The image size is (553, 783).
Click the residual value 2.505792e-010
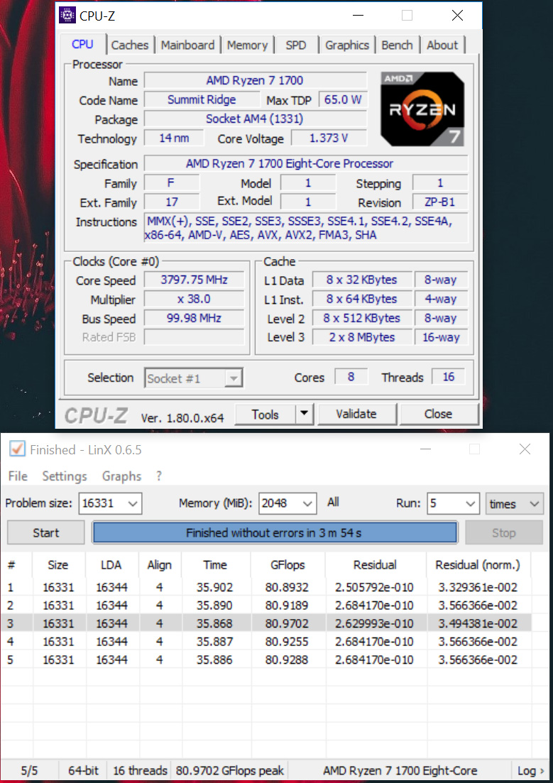[x=374, y=587]
